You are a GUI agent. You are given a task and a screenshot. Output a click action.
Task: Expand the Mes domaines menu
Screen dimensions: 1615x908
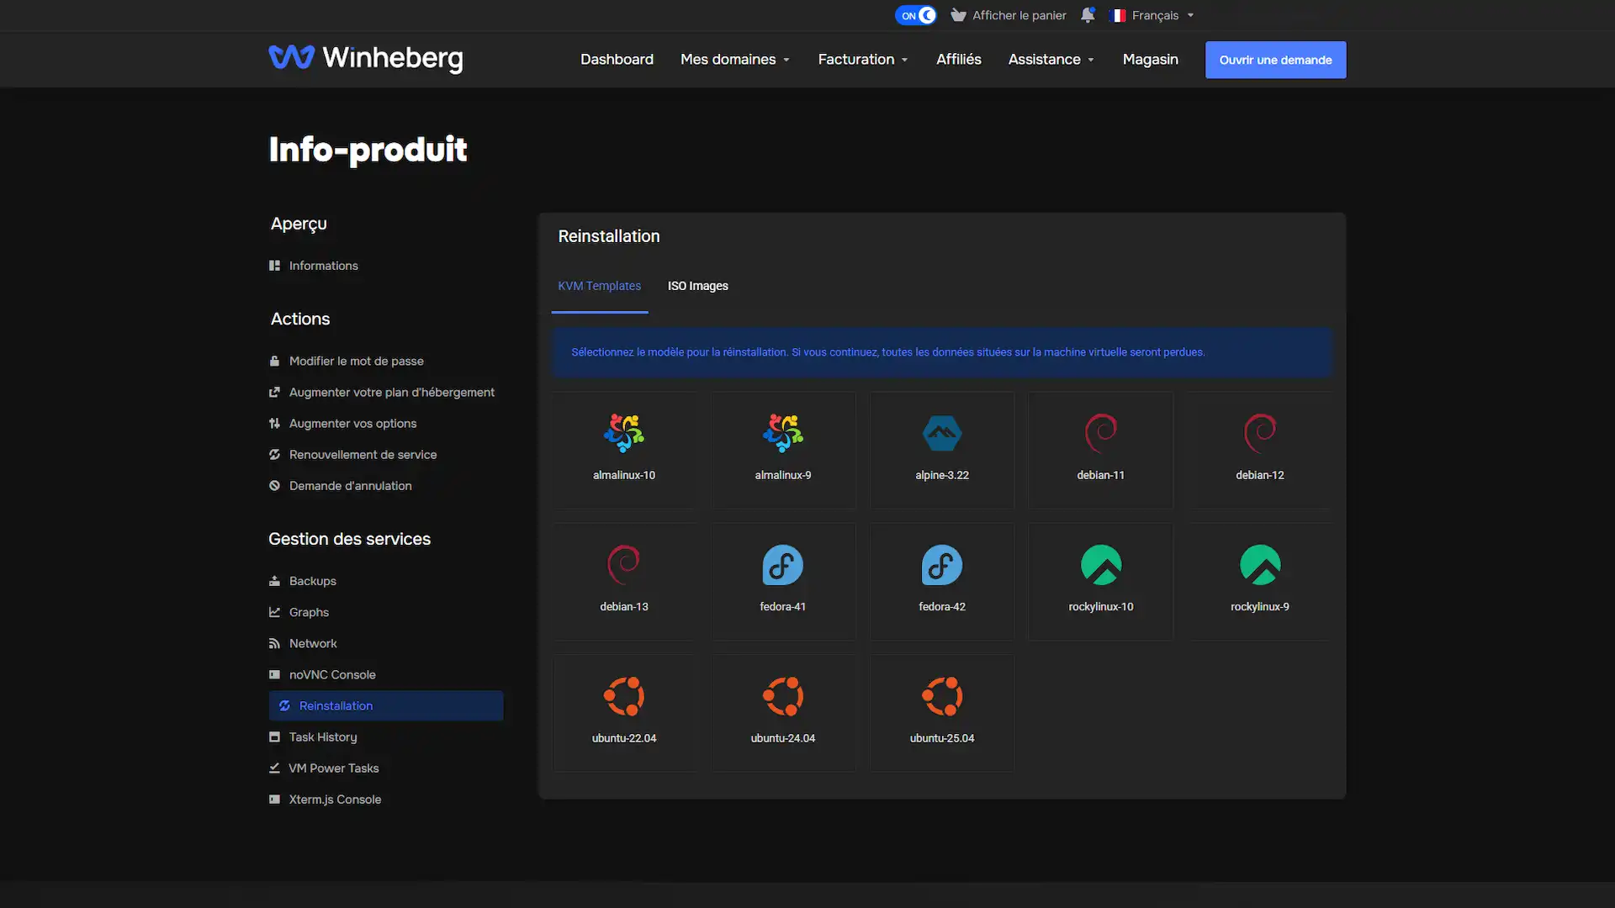[x=735, y=60]
